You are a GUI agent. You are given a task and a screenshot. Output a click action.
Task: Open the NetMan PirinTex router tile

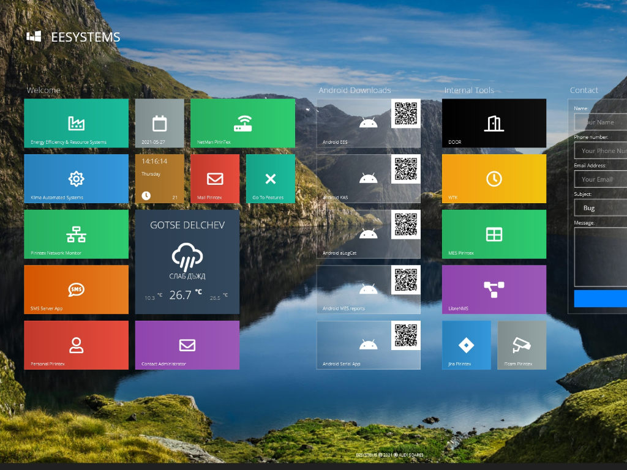[242, 123]
